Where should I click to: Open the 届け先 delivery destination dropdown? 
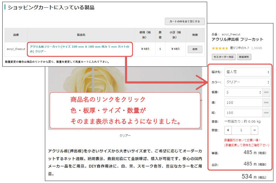pos(247,71)
